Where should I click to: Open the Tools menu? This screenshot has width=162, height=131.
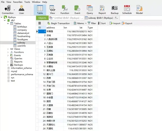point(27,2)
